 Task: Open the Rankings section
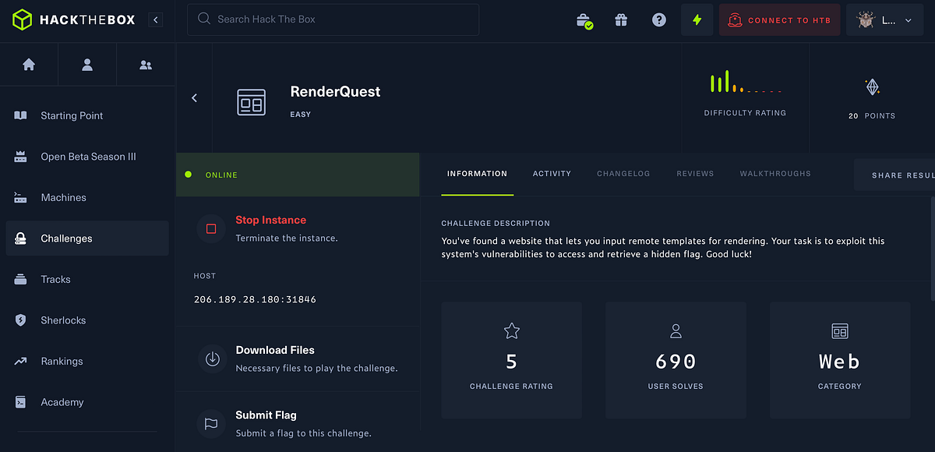(63, 361)
